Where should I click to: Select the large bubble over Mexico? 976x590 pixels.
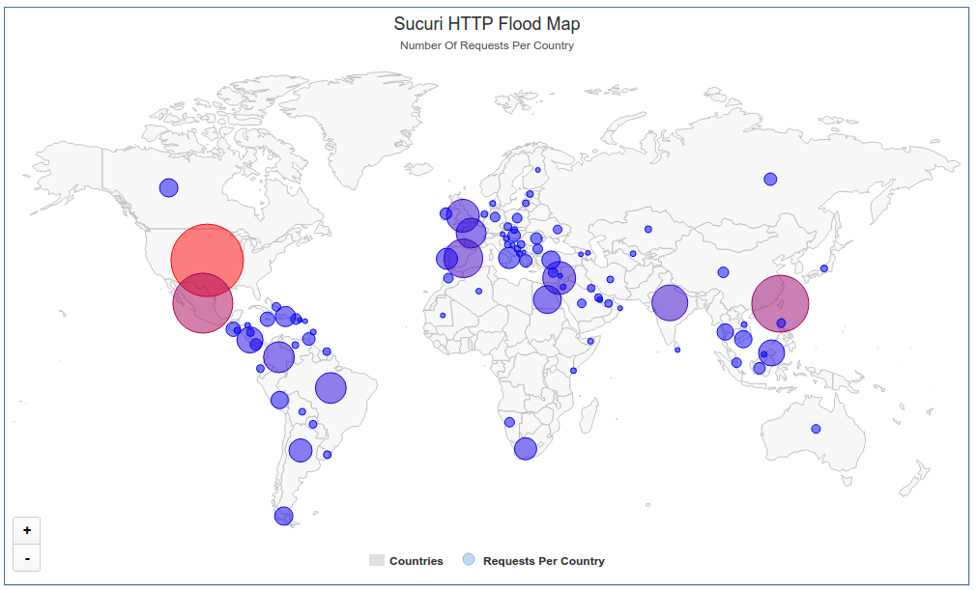pyautogui.click(x=203, y=303)
